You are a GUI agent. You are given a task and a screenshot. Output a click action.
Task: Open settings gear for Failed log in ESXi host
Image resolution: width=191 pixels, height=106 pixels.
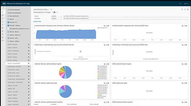(186, 45)
